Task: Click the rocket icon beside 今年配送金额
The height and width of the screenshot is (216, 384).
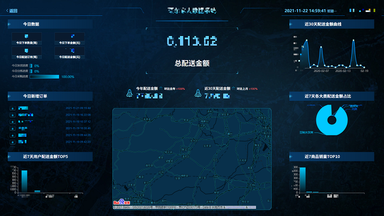Action: (130, 93)
